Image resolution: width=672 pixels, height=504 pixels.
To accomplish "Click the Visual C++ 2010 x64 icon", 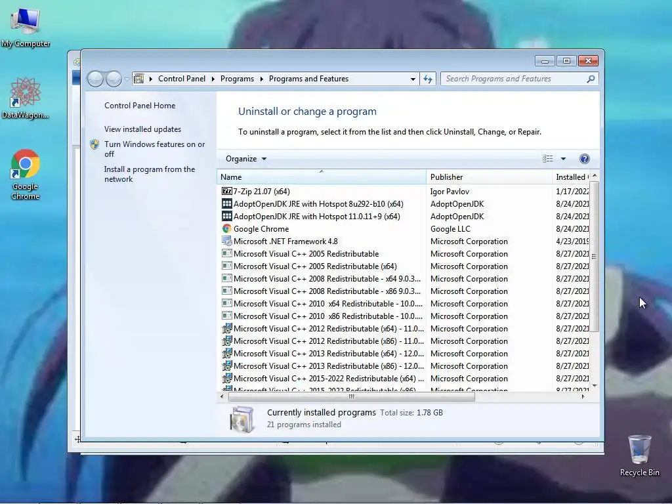I will click(x=226, y=303).
